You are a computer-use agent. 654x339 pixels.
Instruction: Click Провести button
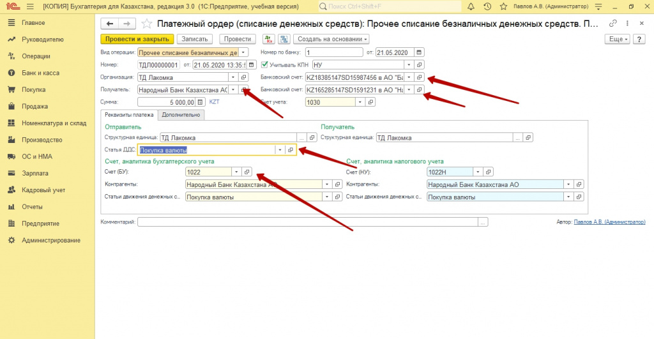click(x=238, y=39)
